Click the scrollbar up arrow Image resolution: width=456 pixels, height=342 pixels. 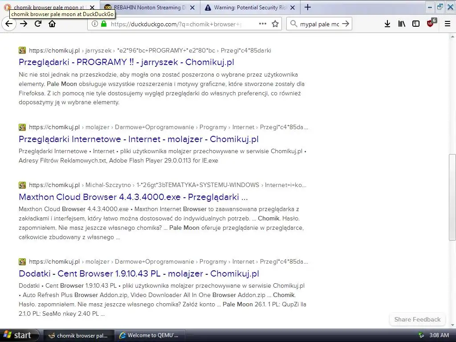click(x=452, y=37)
